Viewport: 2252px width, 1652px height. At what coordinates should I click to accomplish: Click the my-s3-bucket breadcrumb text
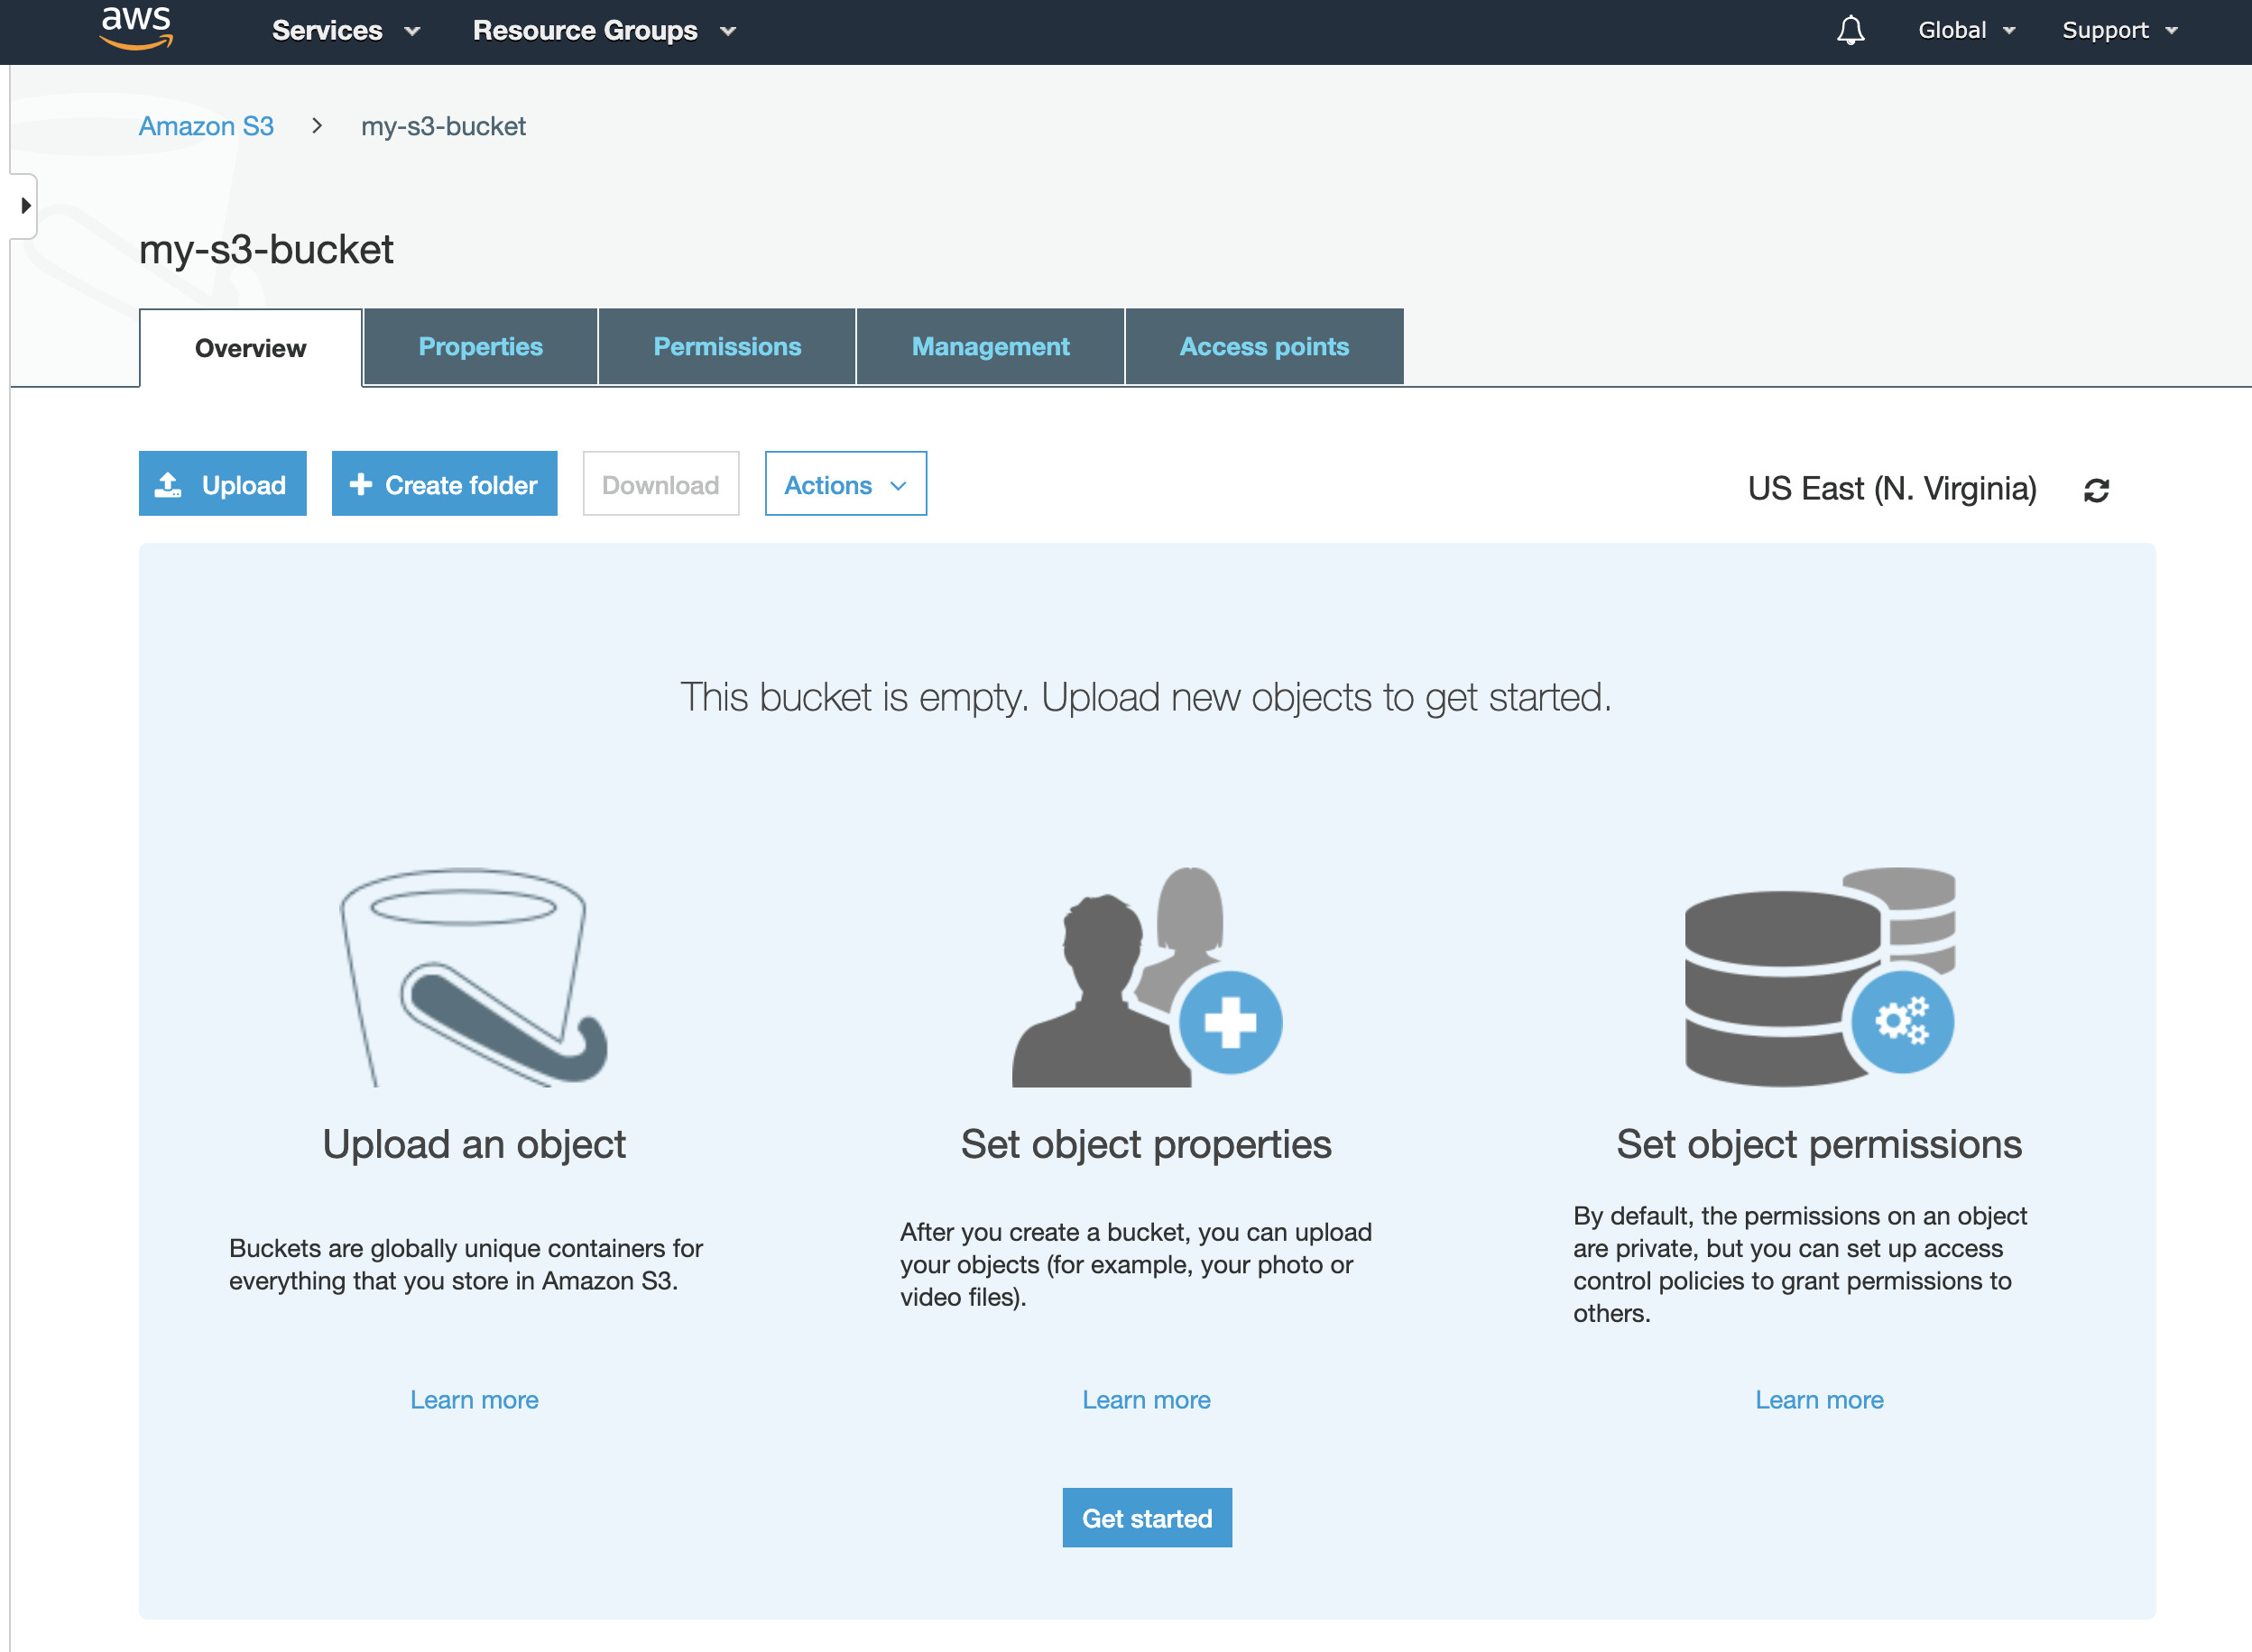coord(443,126)
